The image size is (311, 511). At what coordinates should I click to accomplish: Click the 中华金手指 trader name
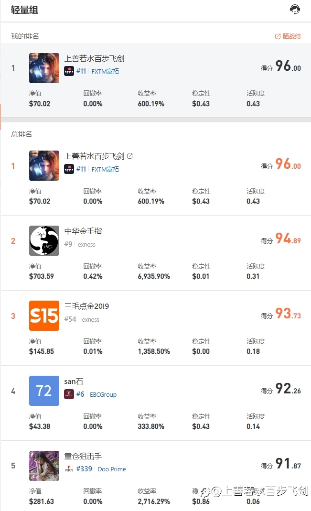(x=83, y=231)
